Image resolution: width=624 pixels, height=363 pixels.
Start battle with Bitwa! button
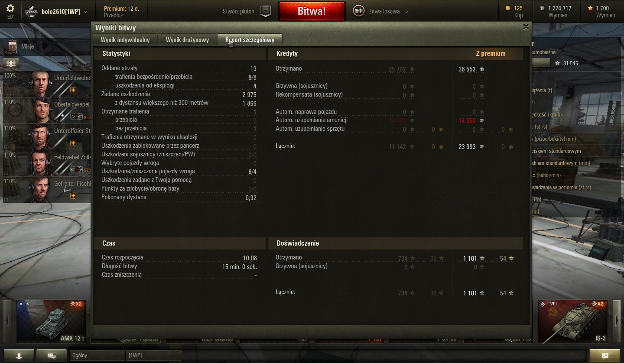tap(312, 11)
